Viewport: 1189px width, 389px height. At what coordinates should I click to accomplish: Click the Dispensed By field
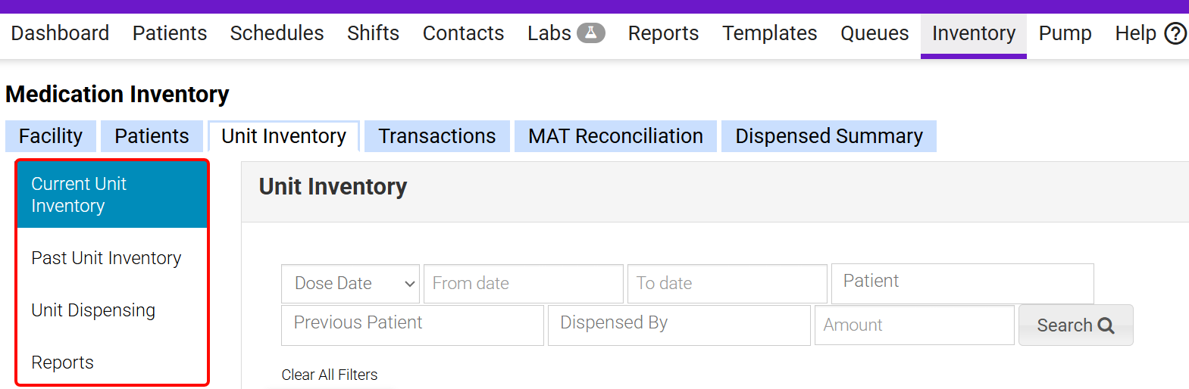[678, 324]
